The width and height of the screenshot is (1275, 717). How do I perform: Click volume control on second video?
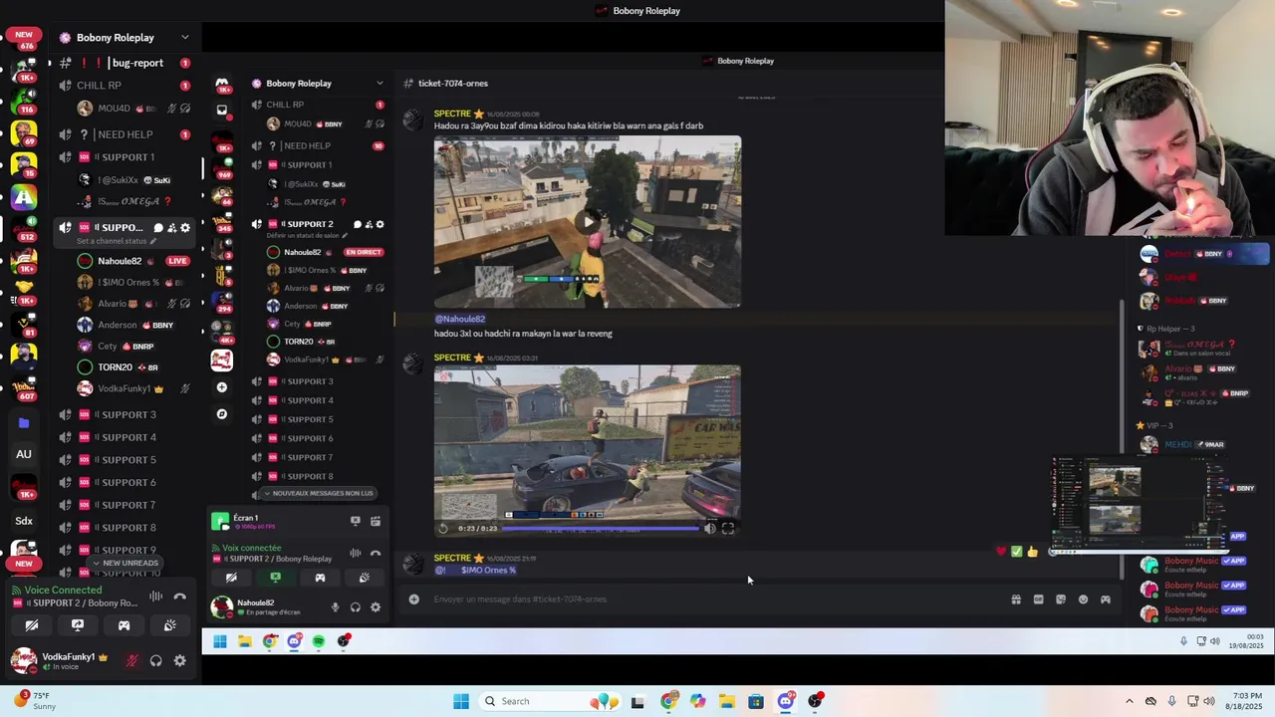coord(709,529)
